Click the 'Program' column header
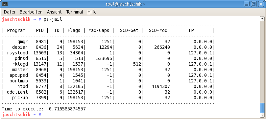 (16, 31)
